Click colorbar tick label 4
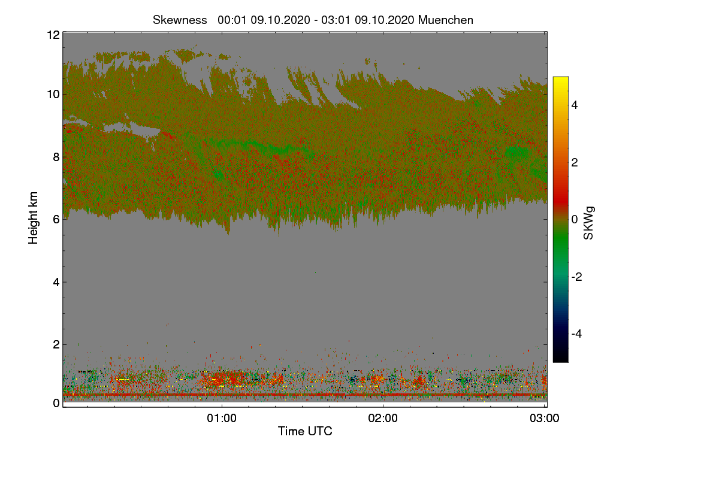 575,105
